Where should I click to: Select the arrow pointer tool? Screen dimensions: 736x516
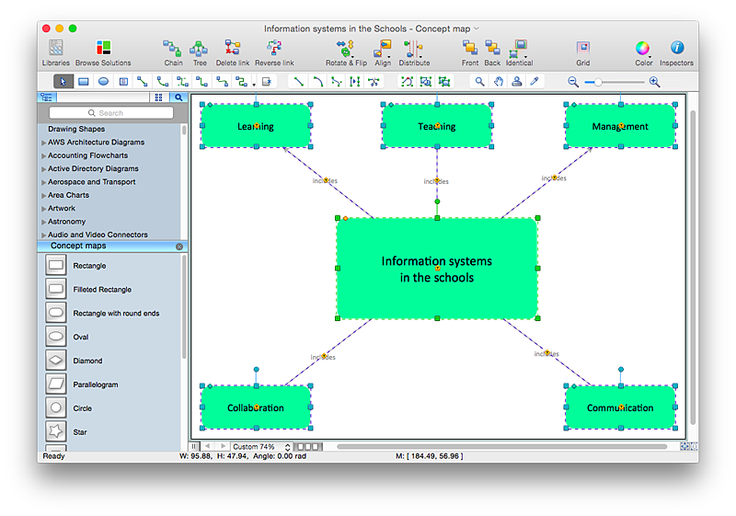click(x=63, y=82)
